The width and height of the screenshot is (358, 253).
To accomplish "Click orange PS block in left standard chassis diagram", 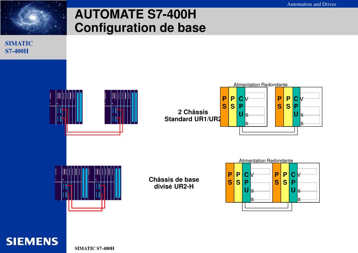I will (224, 107).
